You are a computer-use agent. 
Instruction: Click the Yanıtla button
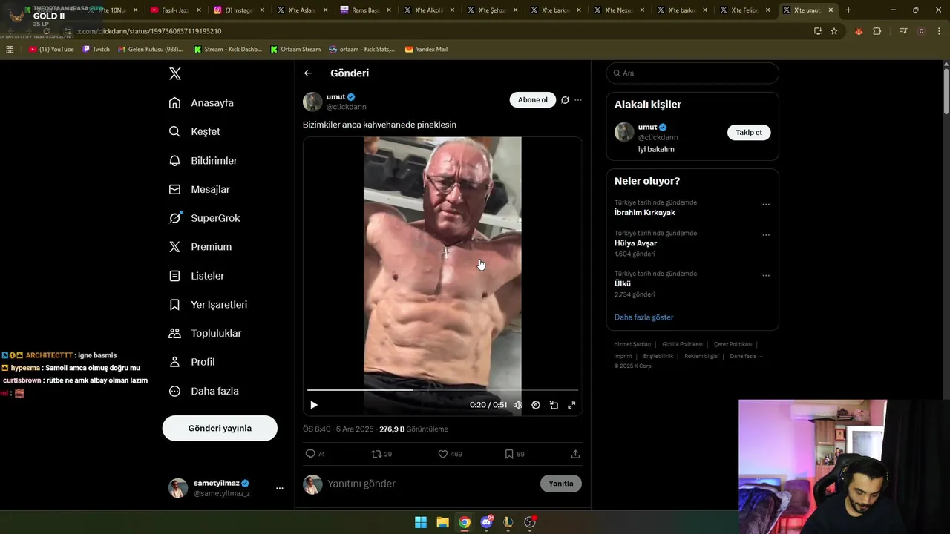click(561, 484)
